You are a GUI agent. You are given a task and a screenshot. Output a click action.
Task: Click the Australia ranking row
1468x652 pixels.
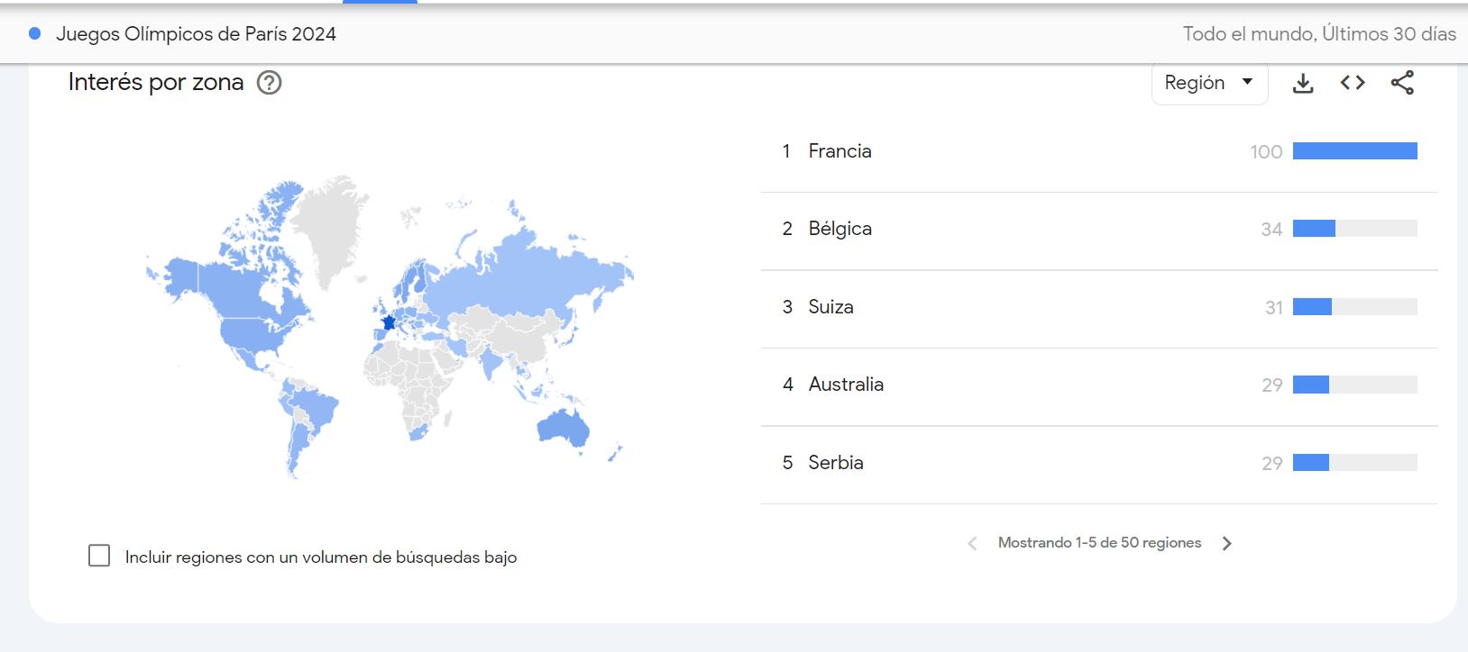pos(846,385)
